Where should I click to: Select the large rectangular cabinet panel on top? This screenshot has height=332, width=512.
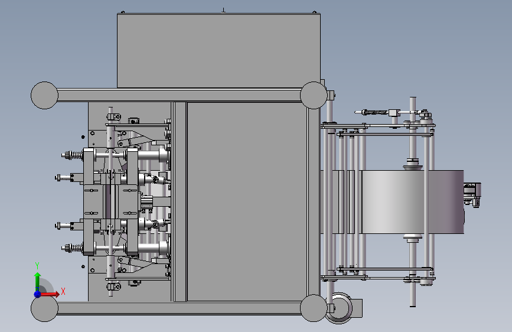(219, 51)
